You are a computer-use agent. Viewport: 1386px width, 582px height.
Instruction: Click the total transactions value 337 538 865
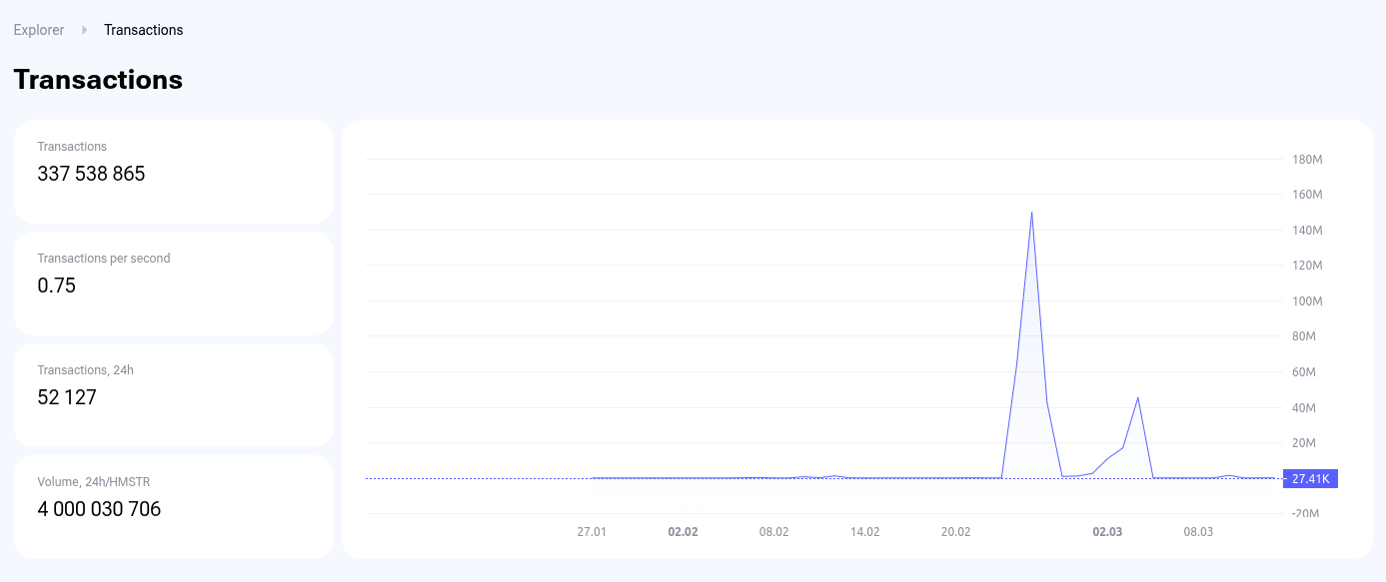coord(91,174)
